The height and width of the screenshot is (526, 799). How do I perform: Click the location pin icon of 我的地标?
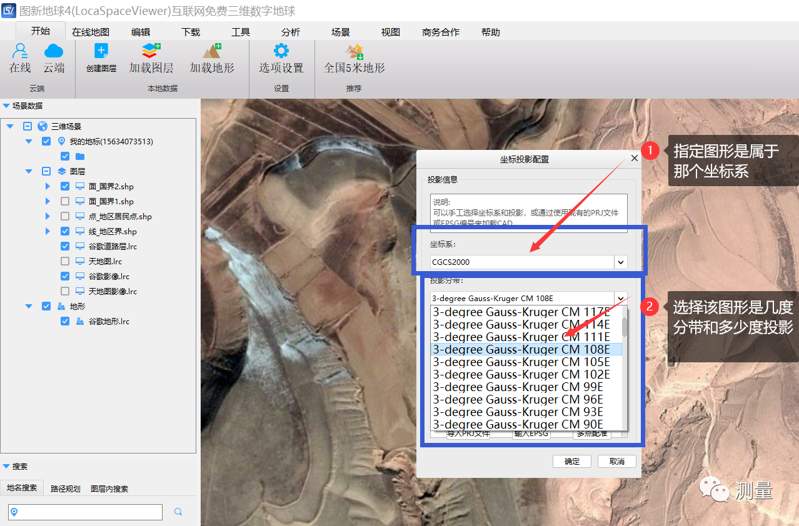[x=61, y=141]
